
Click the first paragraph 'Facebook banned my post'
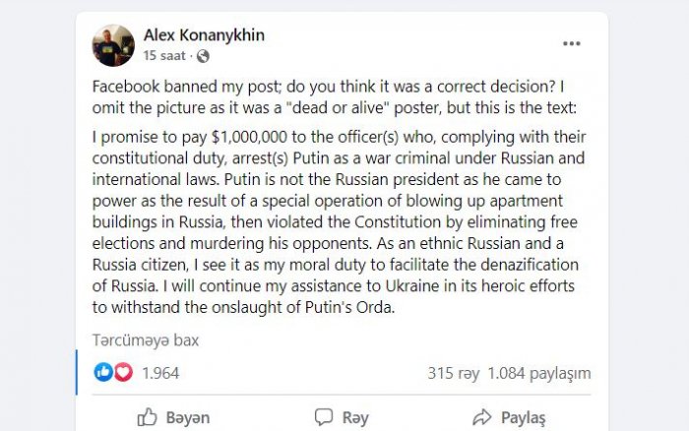(334, 97)
